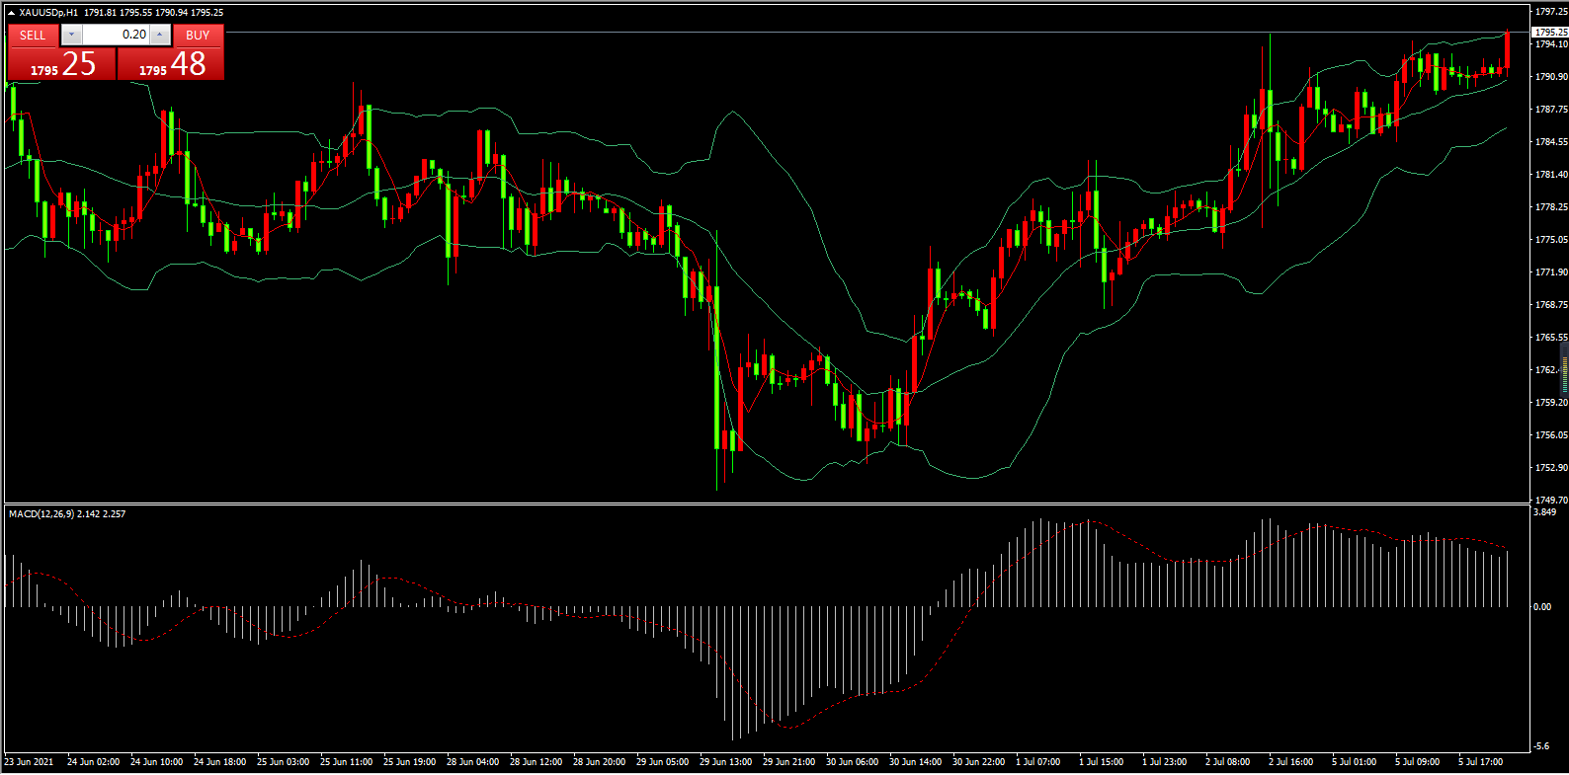Click the 1784.55 price scale label
Viewport: 1569px width, 775px height.
point(1550,142)
